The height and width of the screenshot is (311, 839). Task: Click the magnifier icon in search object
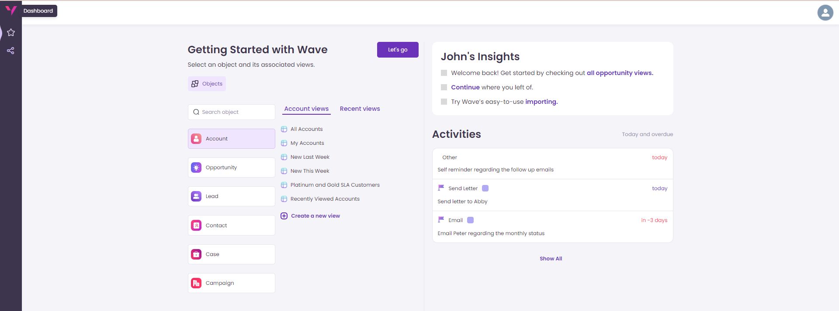click(x=196, y=112)
